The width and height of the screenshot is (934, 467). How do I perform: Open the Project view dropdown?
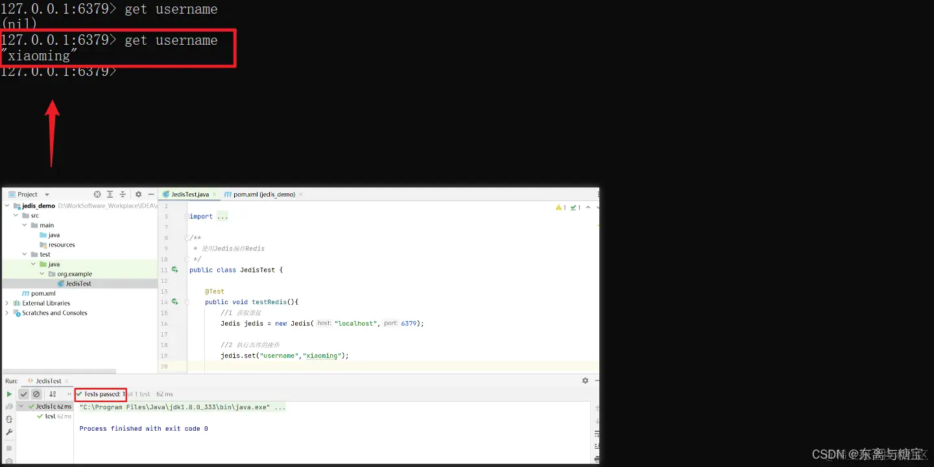47,195
